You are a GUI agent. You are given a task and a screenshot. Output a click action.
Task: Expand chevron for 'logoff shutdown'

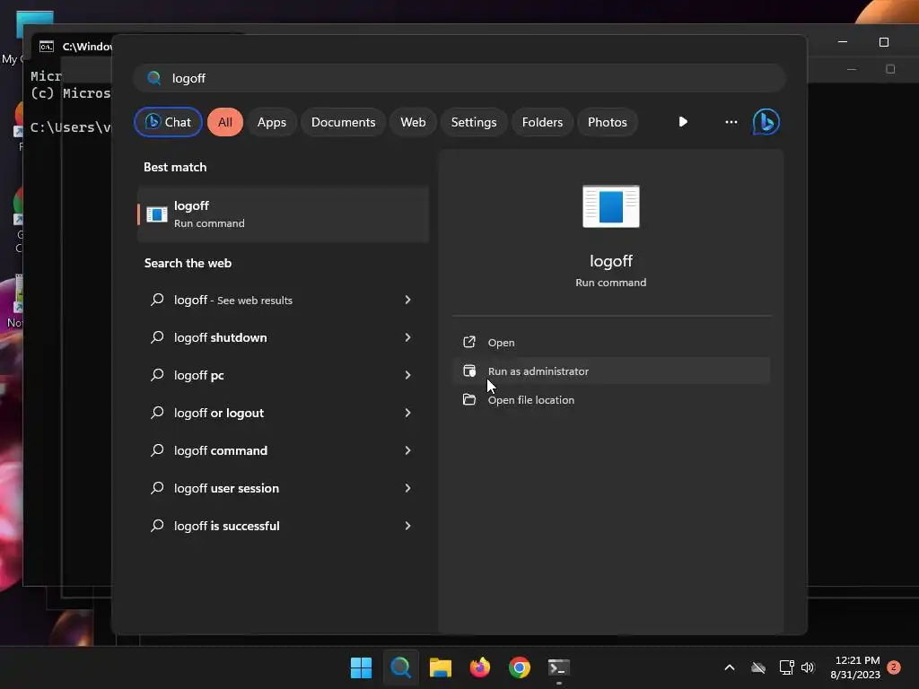pos(408,337)
